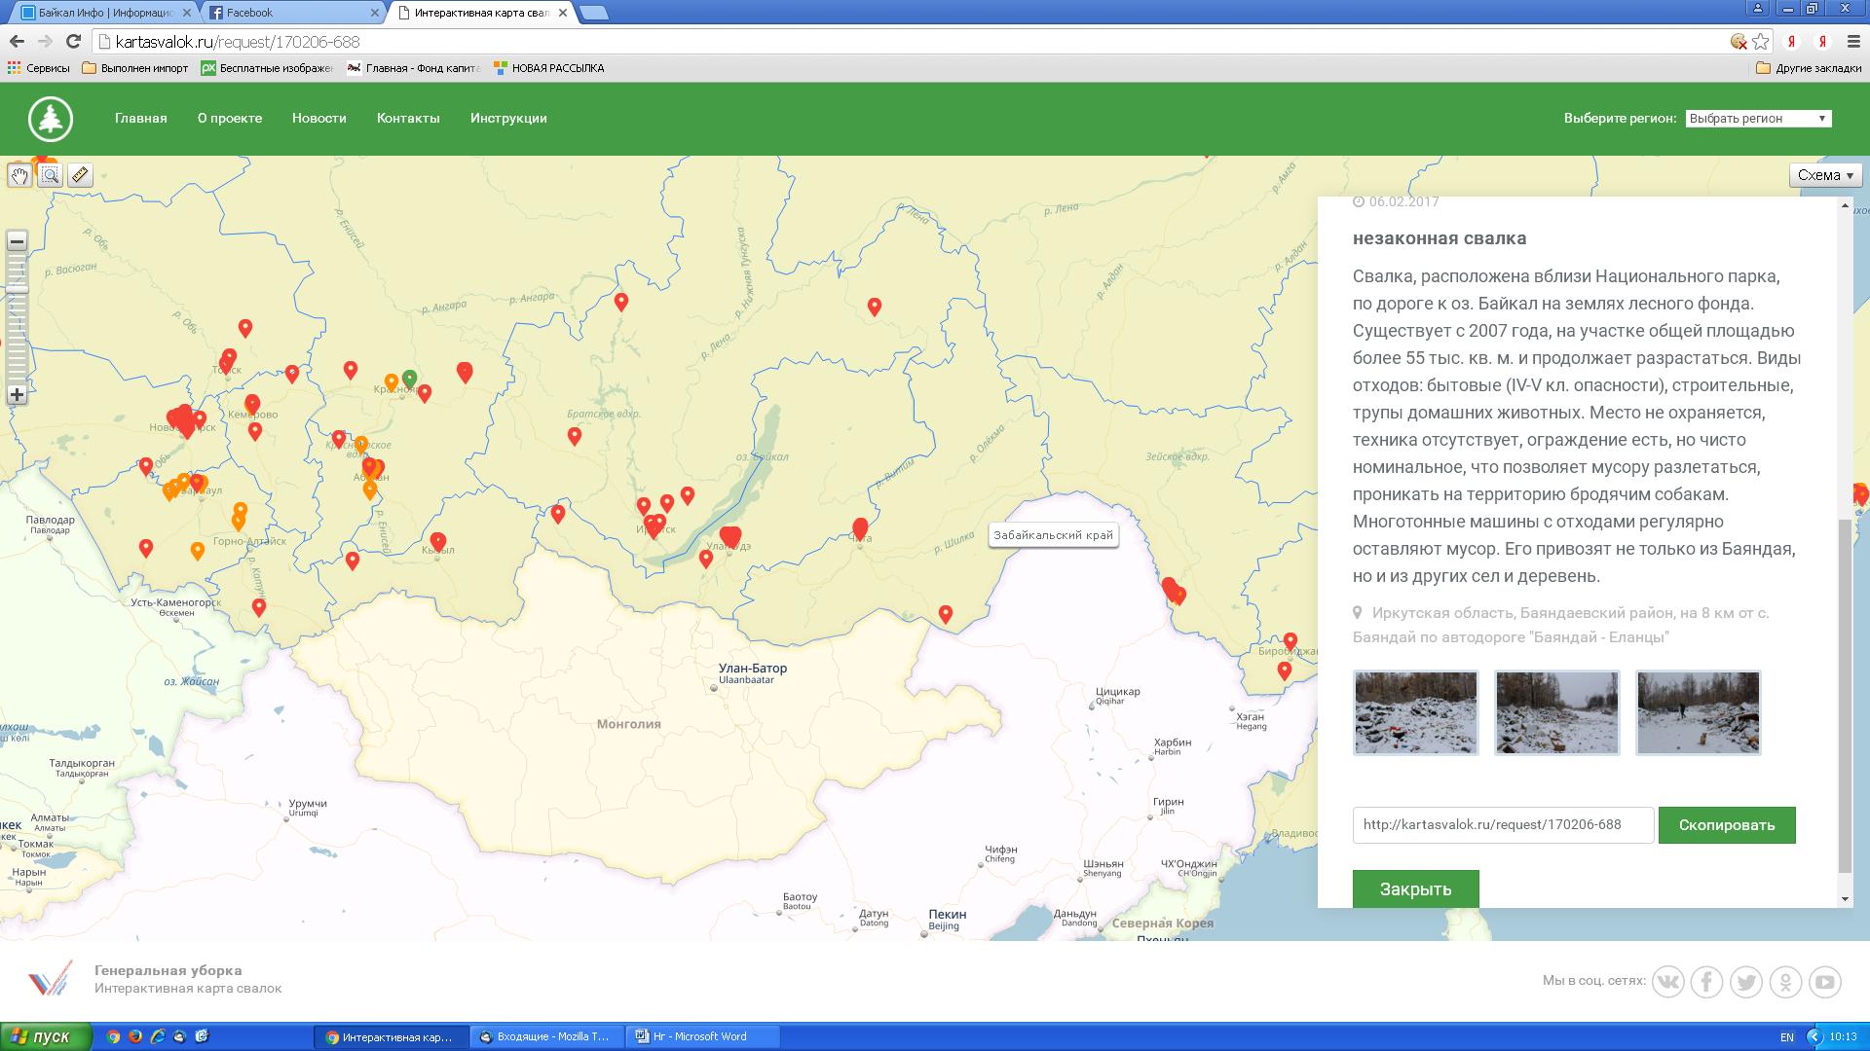Switch to 'Входящие - Mozilla T…' taskbar window
The height and width of the screenshot is (1051, 1870).
(x=546, y=1036)
